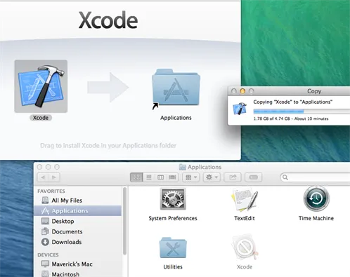Screen dimensions: 350x277
Task: Click the System Preferences label
Action: pyautogui.click(x=173, y=218)
